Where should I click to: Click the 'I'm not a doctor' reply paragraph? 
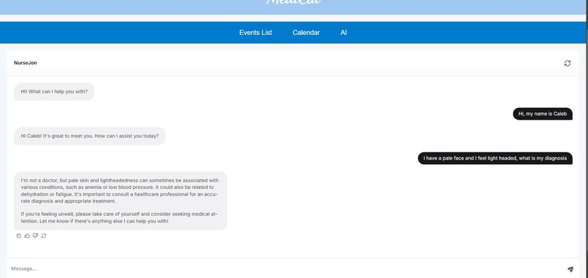(120, 190)
